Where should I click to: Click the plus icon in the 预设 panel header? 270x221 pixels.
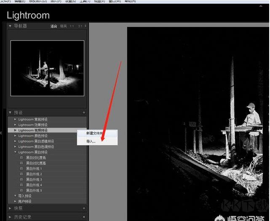point(84,113)
